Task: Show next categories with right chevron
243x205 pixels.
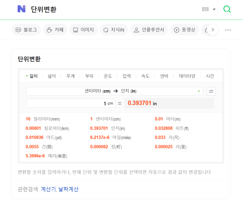Action: pos(213,30)
